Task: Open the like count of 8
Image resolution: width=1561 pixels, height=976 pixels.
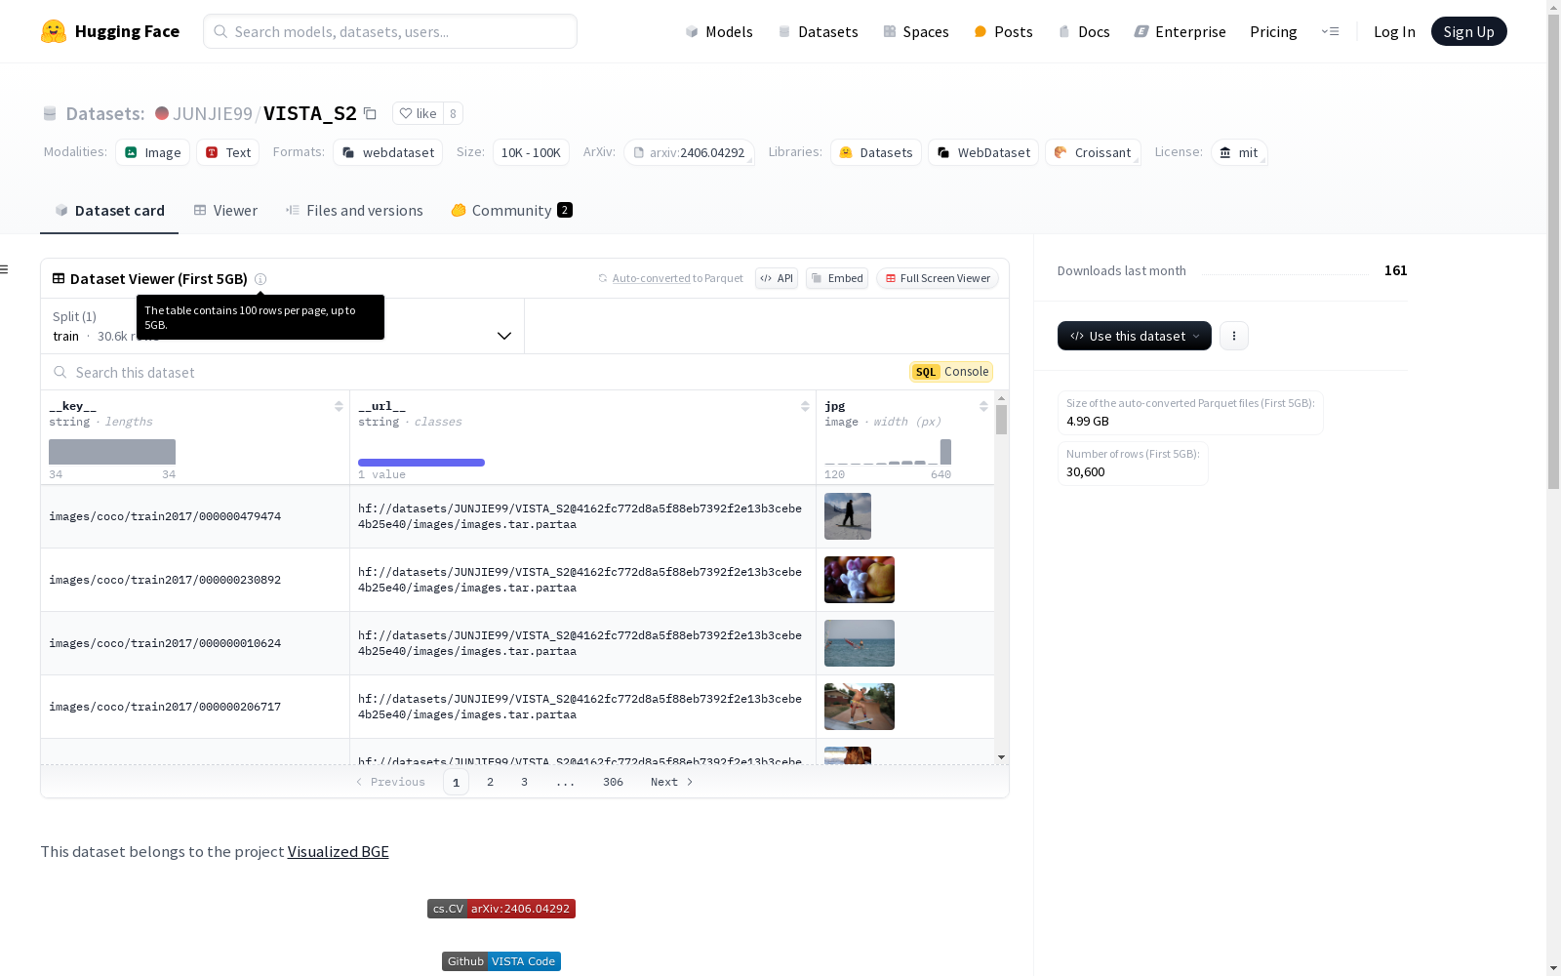Action: [453, 113]
